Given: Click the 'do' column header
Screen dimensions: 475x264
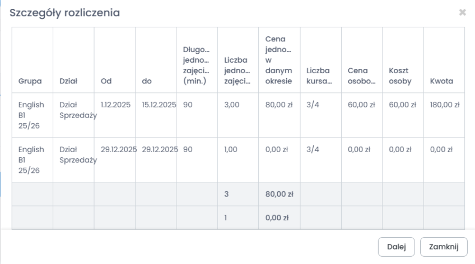Looking at the screenshot, I should tap(146, 82).
